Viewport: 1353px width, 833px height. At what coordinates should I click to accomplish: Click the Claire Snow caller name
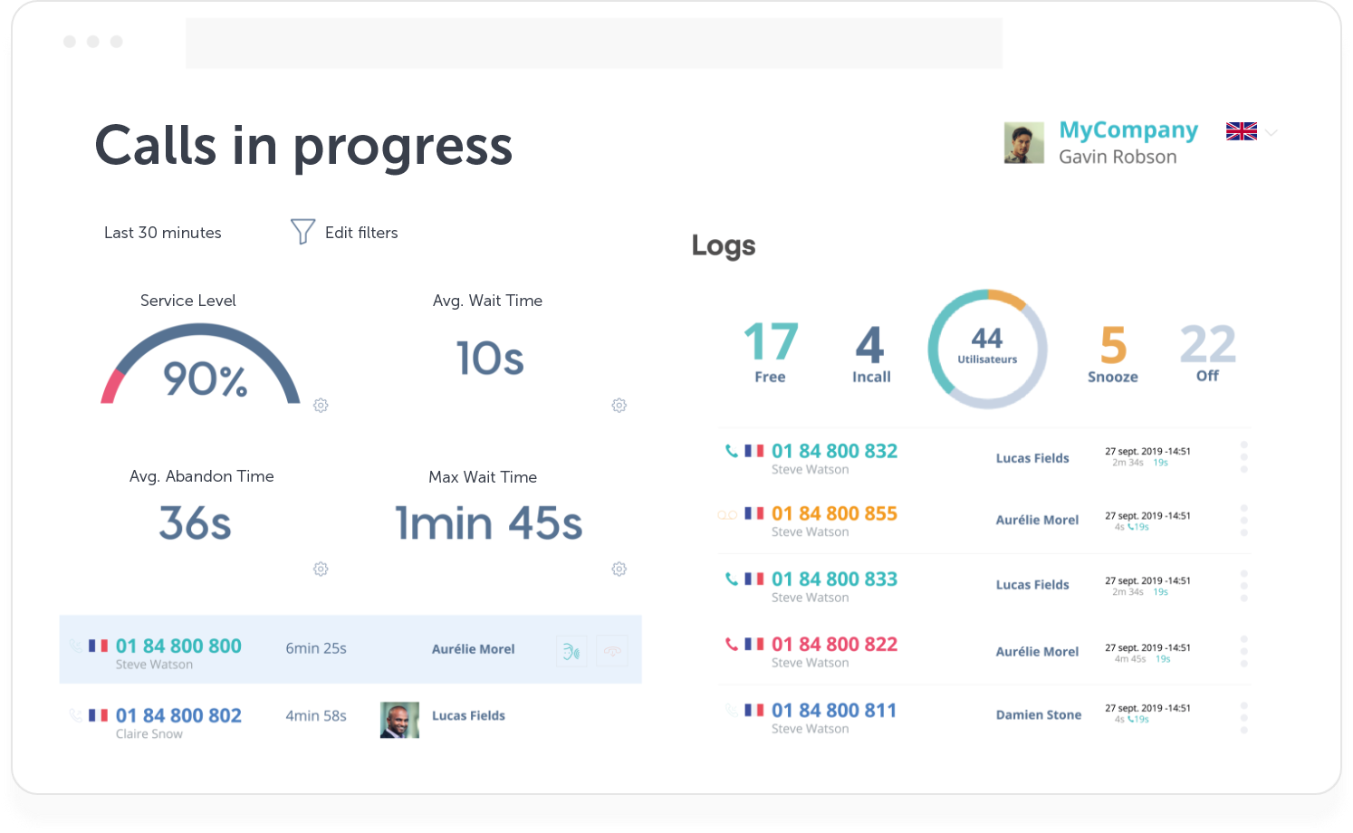click(149, 734)
